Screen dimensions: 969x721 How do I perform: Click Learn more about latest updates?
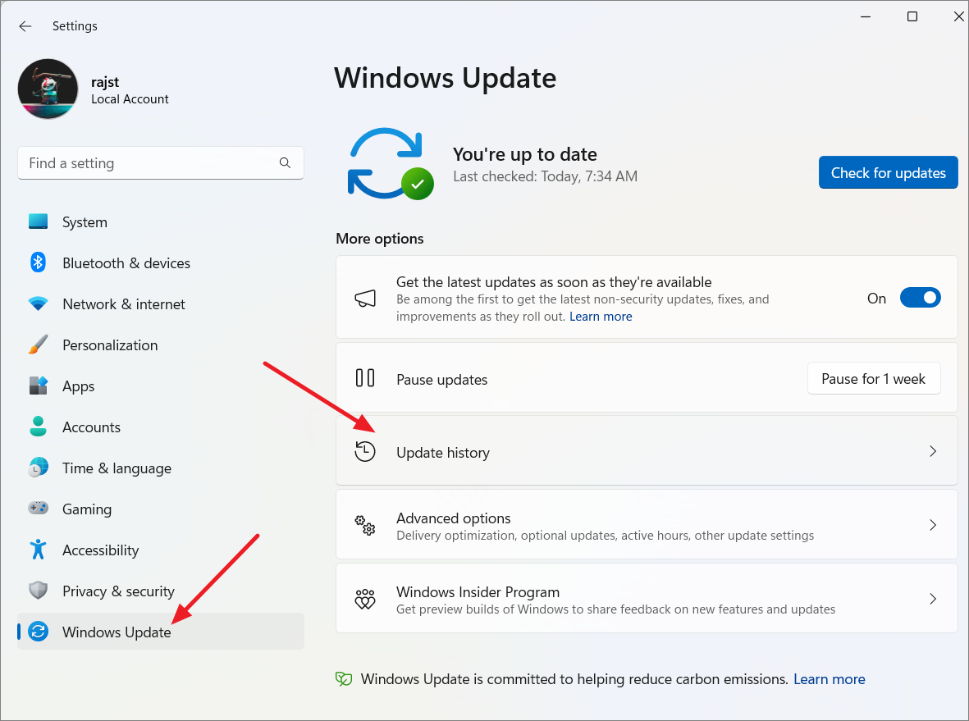click(x=601, y=317)
